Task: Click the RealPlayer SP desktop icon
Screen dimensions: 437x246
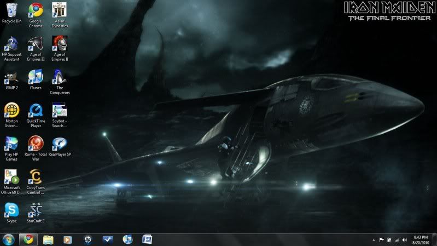Action: point(60,146)
